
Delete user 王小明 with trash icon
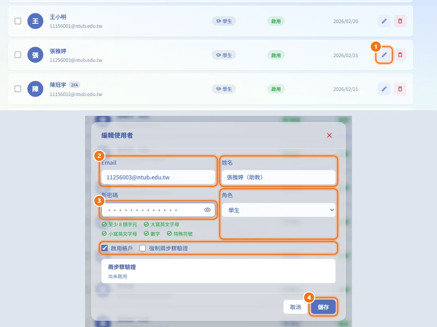pyautogui.click(x=400, y=21)
